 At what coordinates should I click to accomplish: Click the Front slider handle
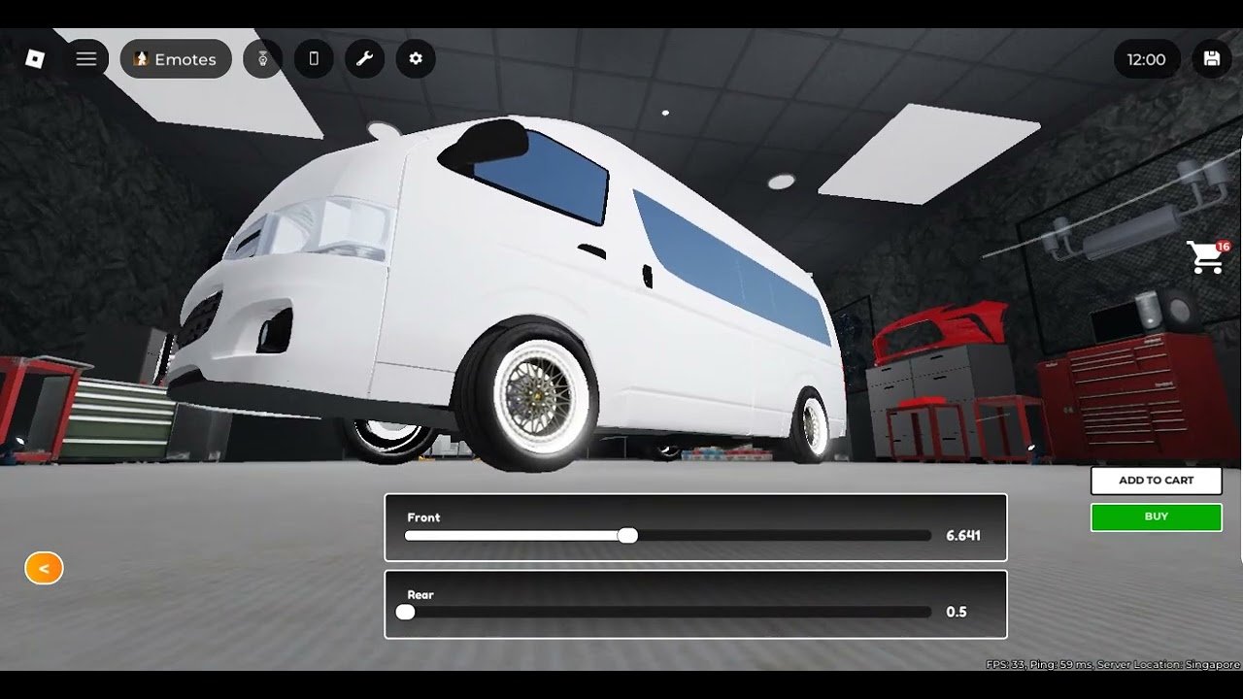(x=628, y=536)
